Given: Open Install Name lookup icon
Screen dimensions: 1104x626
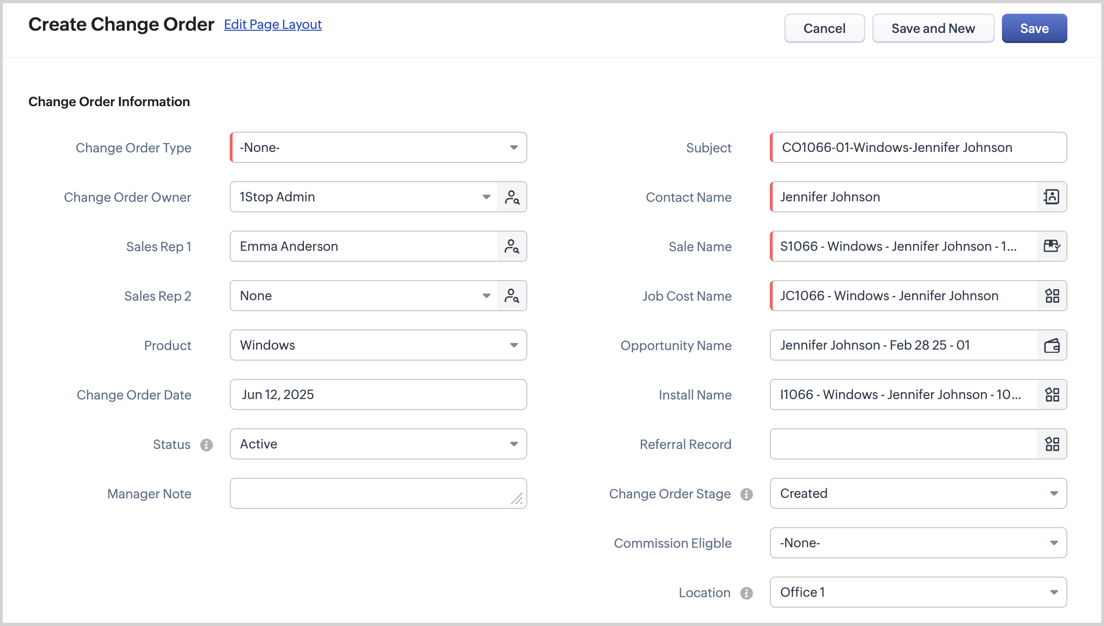Looking at the screenshot, I should point(1052,395).
